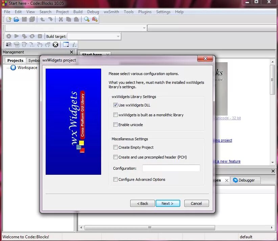Click the Redo arrow icon
This screenshot has height=241, width=278.
pos(50,19)
